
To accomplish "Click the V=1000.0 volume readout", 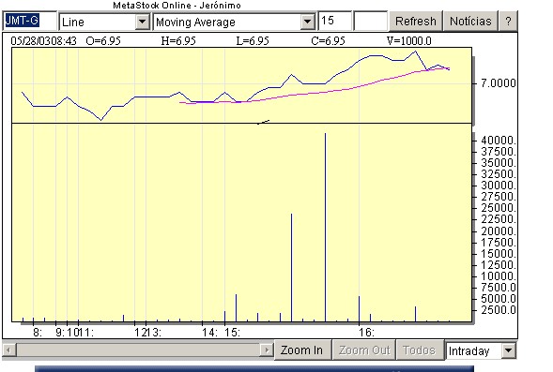I will click(x=409, y=41).
